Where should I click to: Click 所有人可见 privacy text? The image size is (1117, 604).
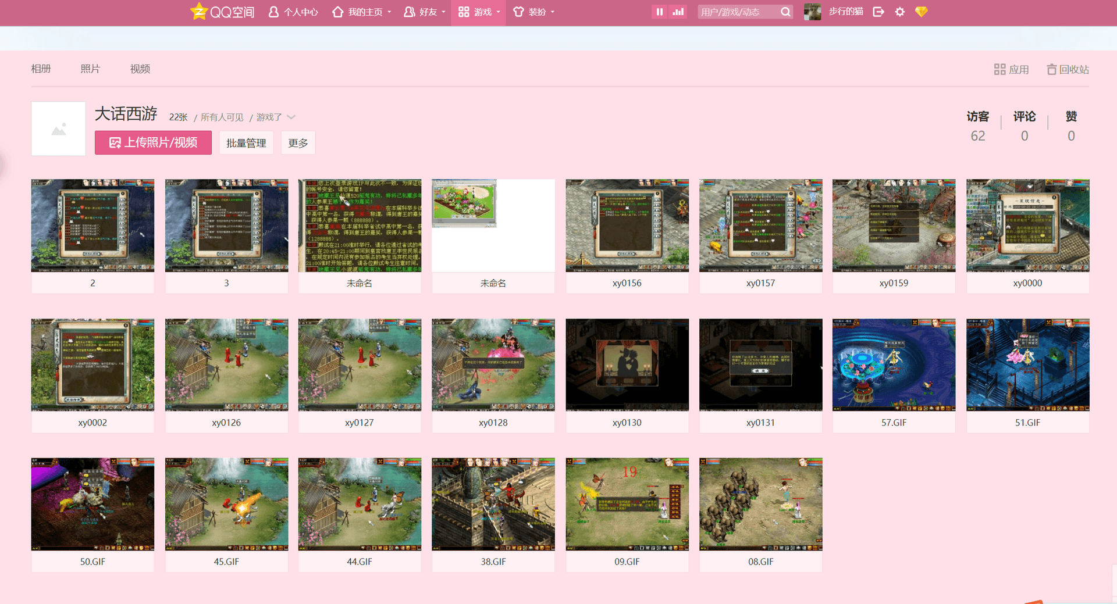222,117
